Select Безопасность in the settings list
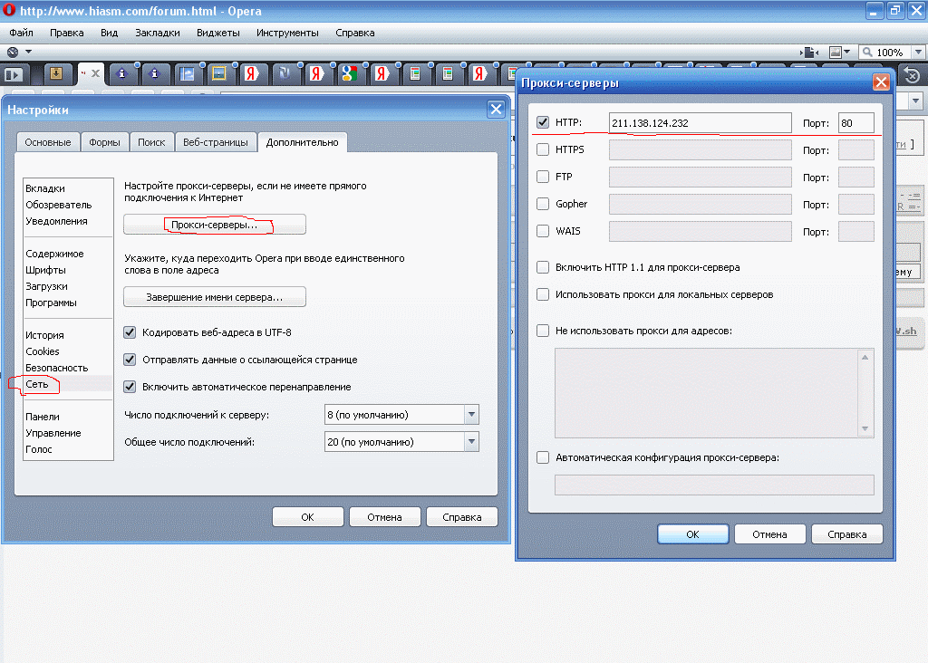 click(56, 368)
